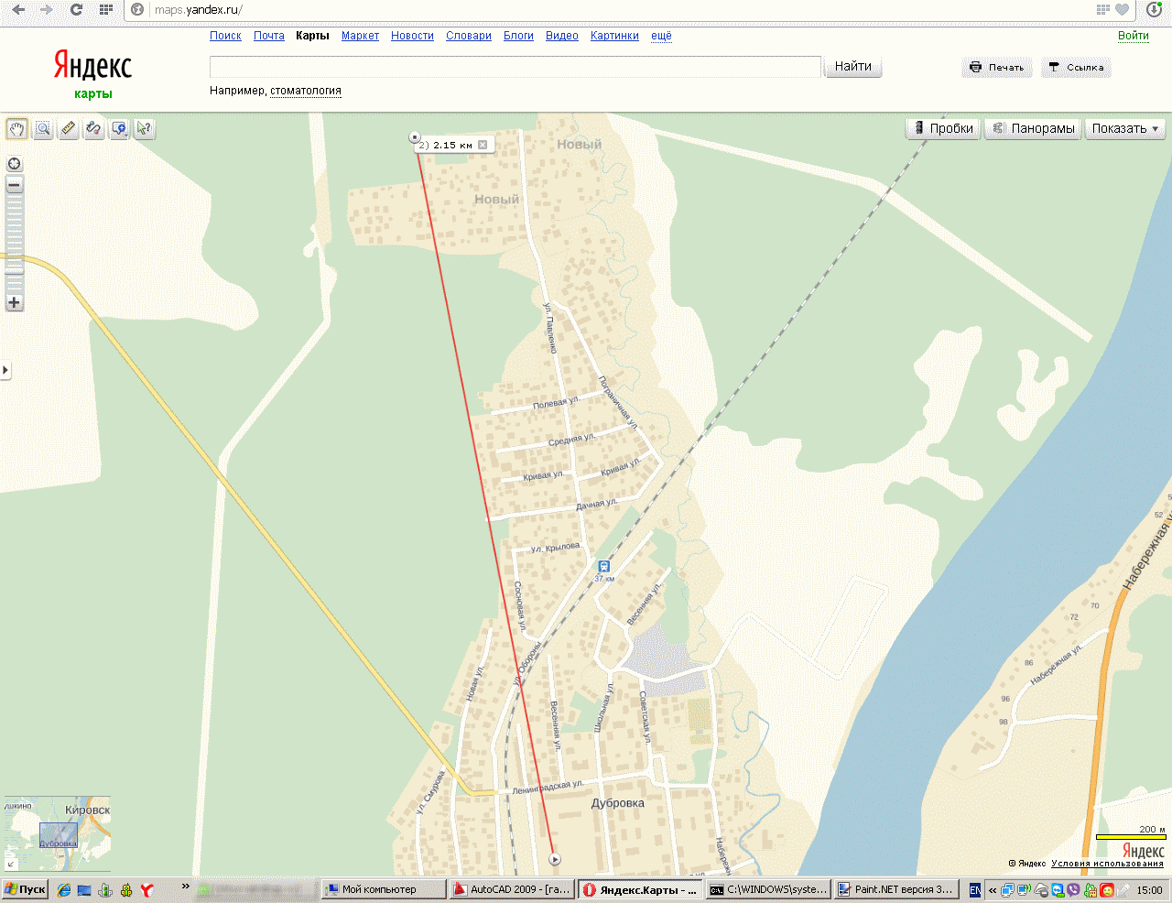The image size is (1172, 903).
Task: Activate the zoom-to-area magnifier tool
Action: [43, 129]
